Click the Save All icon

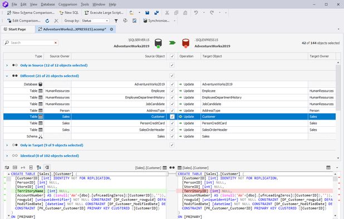pos(156,13)
